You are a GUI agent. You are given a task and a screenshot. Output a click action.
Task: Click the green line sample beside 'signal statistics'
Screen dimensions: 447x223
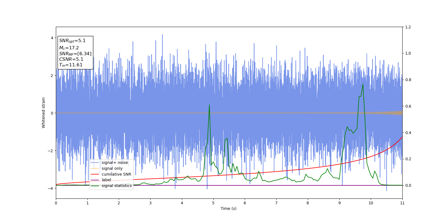[95, 186]
